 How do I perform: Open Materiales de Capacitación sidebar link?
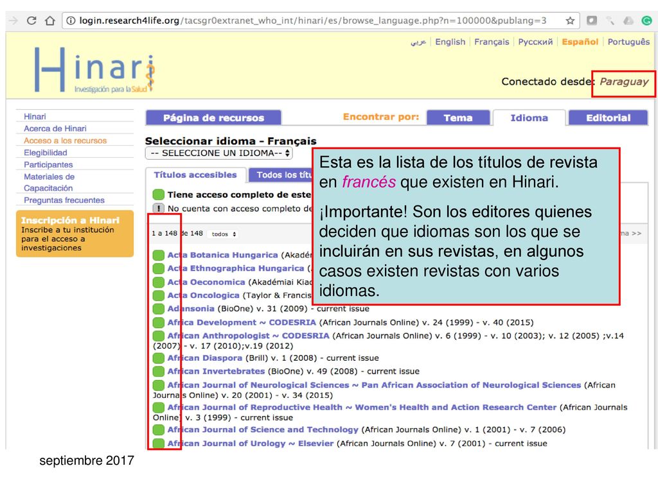coord(49,182)
